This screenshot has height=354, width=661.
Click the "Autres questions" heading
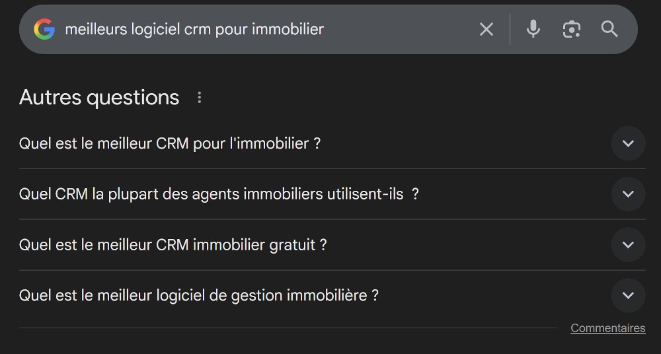coord(99,98)
